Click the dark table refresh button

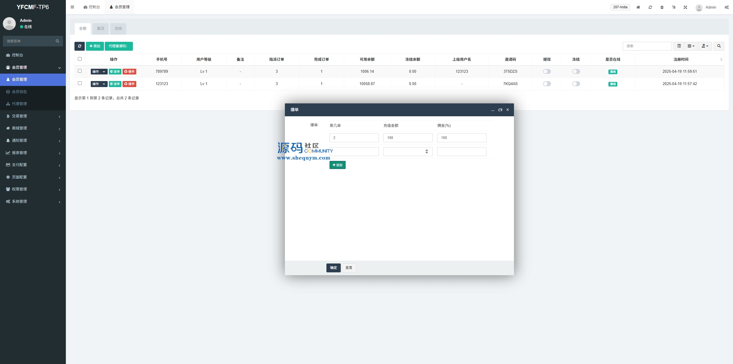[x=79, y=46]
